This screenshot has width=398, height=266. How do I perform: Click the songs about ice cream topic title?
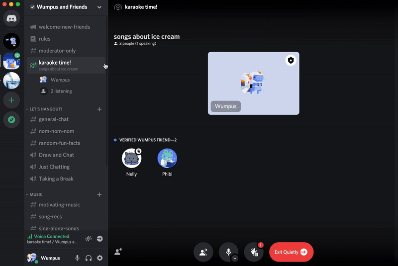(147, 36)
